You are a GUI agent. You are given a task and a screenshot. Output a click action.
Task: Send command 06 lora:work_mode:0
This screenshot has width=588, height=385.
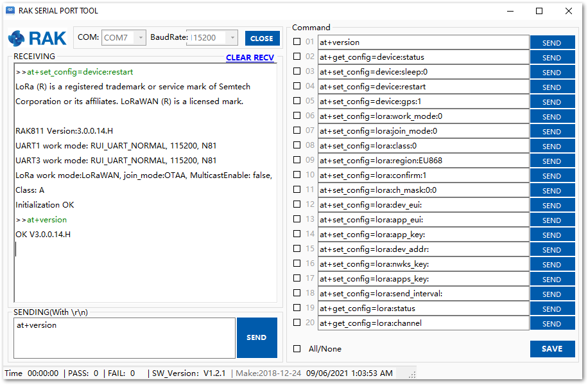(553, 117)
